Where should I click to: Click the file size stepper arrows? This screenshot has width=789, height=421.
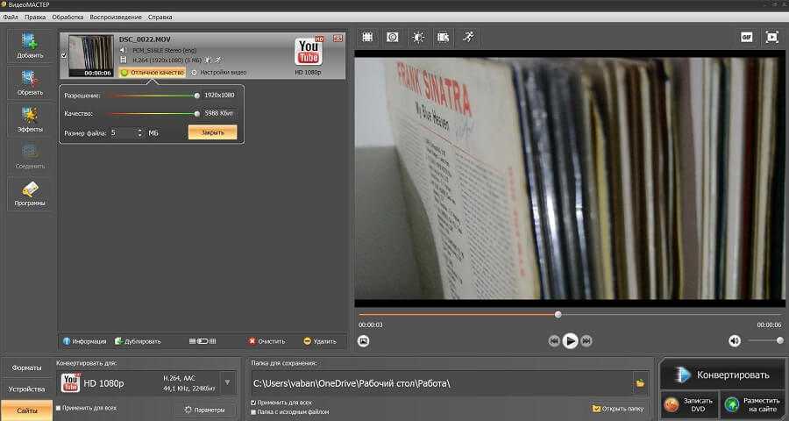click(x=139, y=132)
